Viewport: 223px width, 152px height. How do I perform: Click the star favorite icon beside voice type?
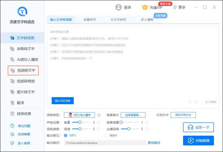click(99, 115)
